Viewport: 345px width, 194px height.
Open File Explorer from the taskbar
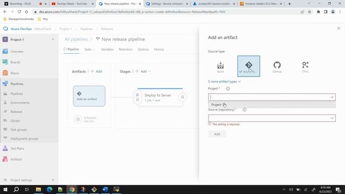(x=38, y=189)
